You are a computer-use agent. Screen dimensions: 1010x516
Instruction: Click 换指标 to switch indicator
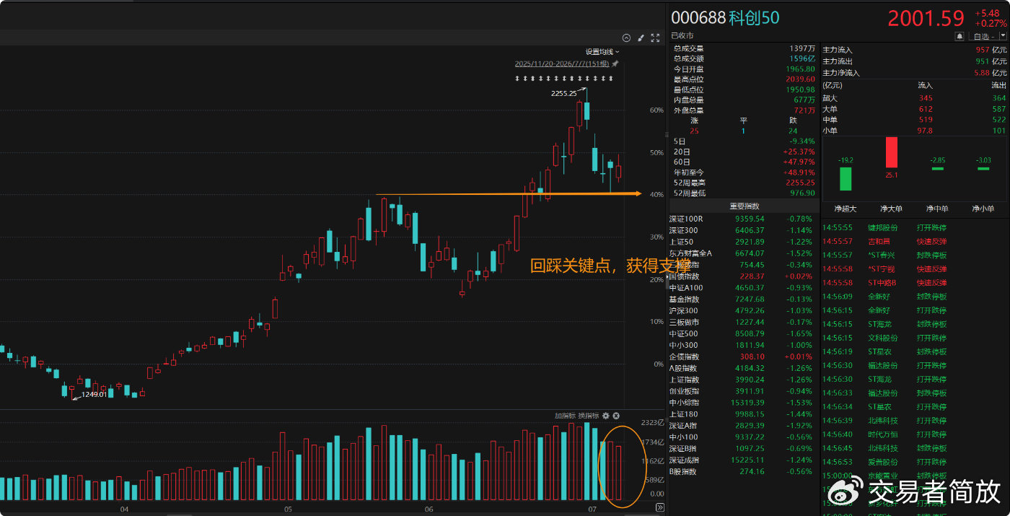point(588,416)
